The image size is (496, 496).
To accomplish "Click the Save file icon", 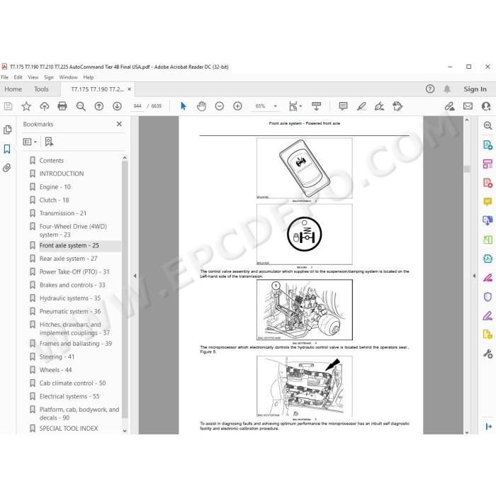I will (x=9, y=106).
